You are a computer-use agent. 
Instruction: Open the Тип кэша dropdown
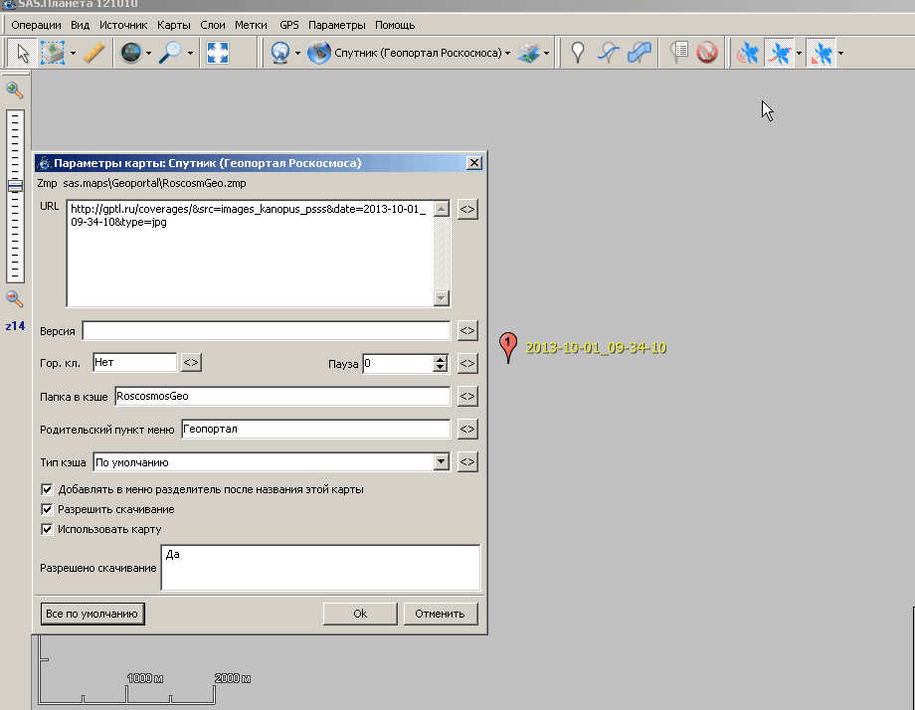coord(441,462)
